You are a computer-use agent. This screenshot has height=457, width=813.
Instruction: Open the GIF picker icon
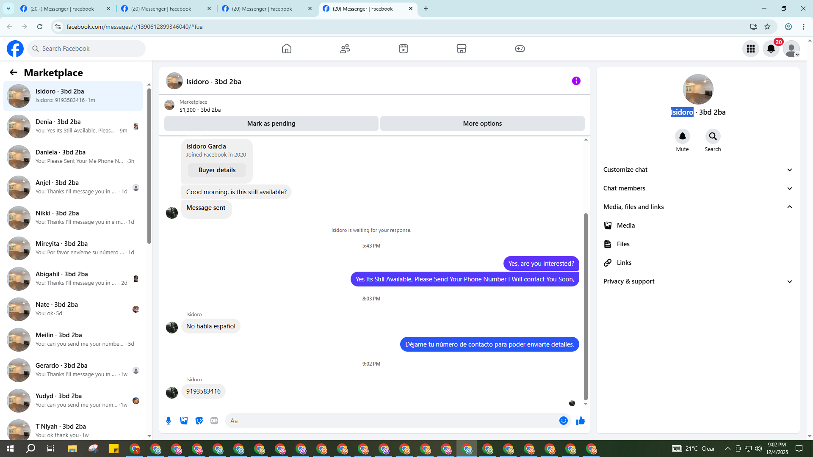click(214, 421)
